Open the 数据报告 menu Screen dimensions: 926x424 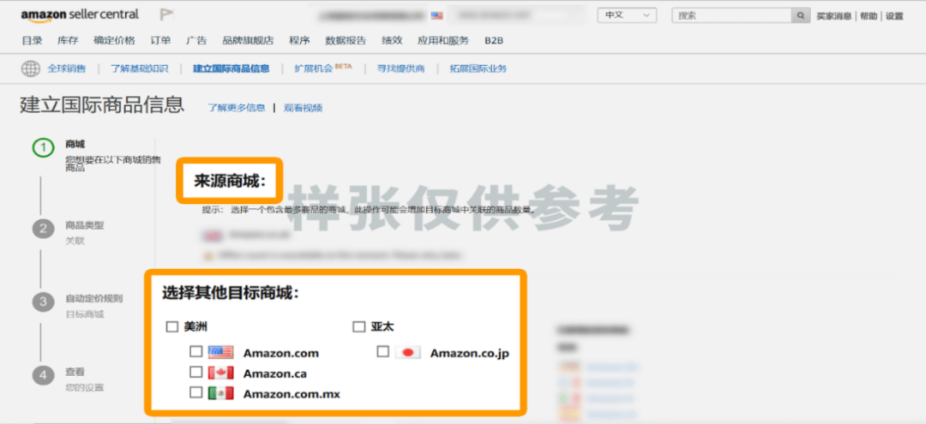click(346, 40)
